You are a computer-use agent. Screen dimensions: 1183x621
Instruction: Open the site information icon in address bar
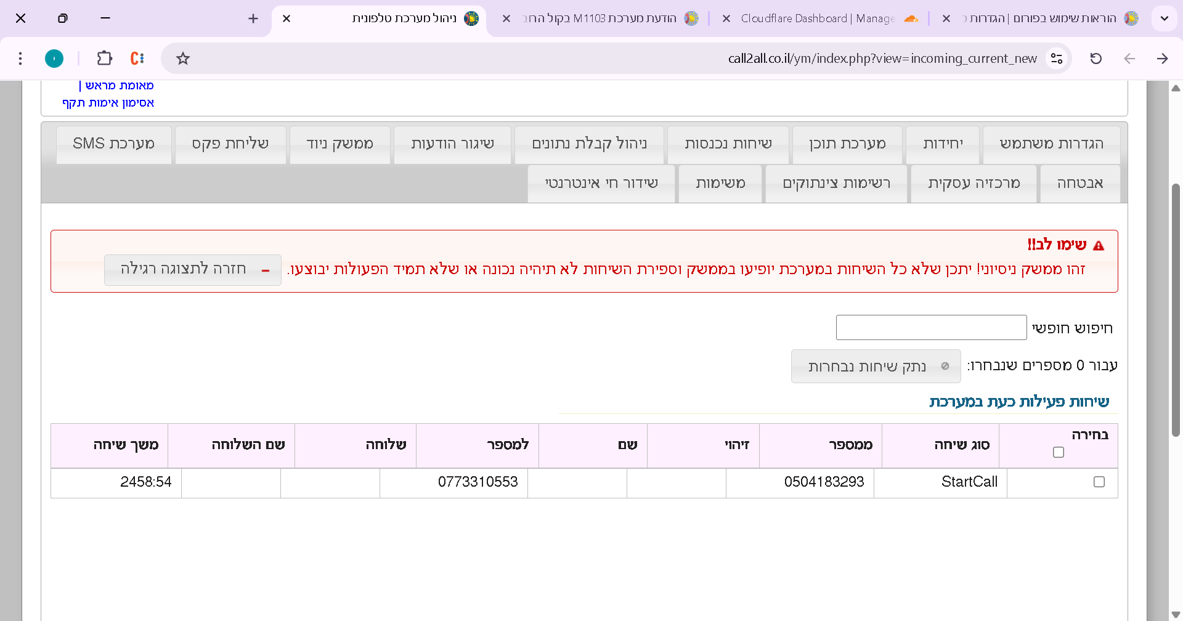pyautogui.click(x=1057, y=59)
